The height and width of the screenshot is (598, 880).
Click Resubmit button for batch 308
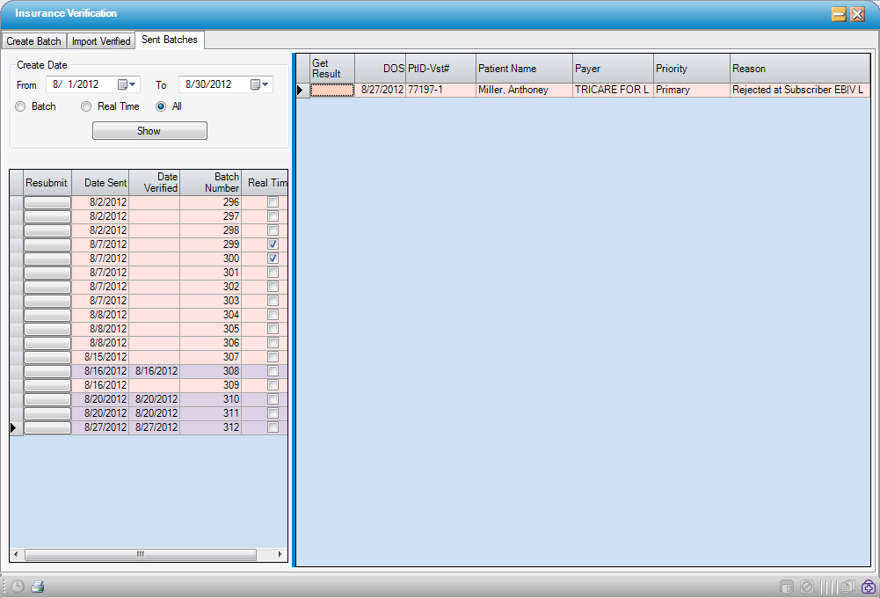pyautogui.click(x=47, y=371)
